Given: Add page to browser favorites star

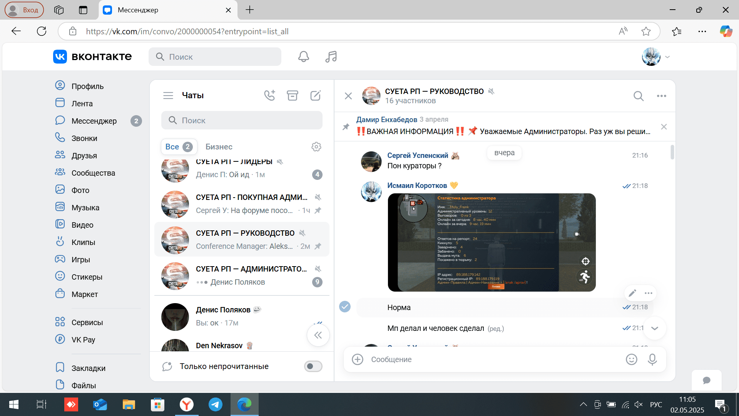Looking at the screenshot, I should [x=646, y=31].
